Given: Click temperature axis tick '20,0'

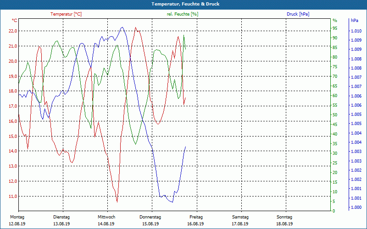Looking at the screenshot, I should pyautogui.click(x=13, y=61).
